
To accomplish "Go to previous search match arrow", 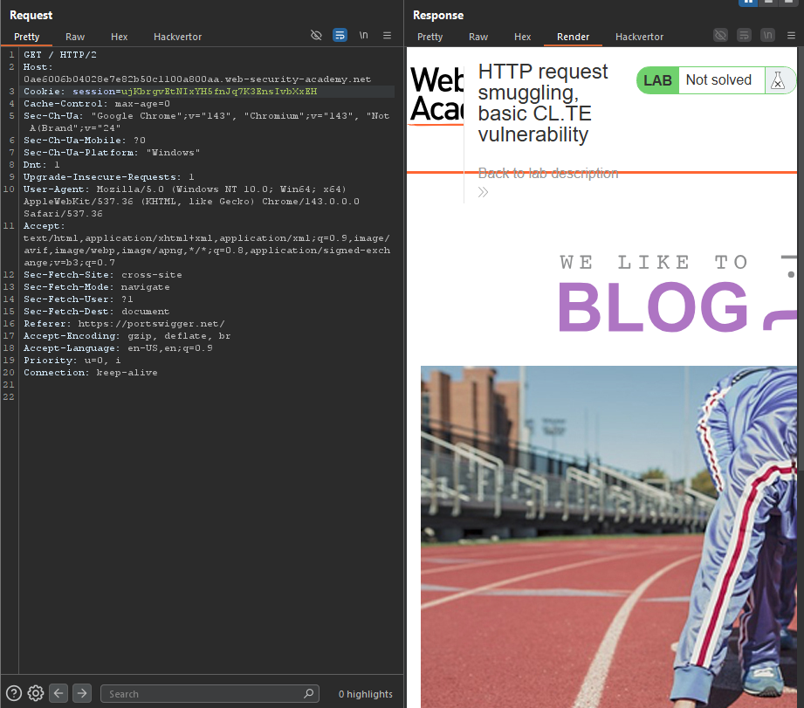I will click(x=58, y=693).
